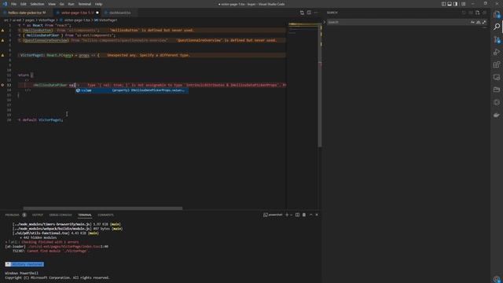Open the Run and Debug view
Viewport: 503px width, 283px height.
pyautogui.click(x=497, y=52)
